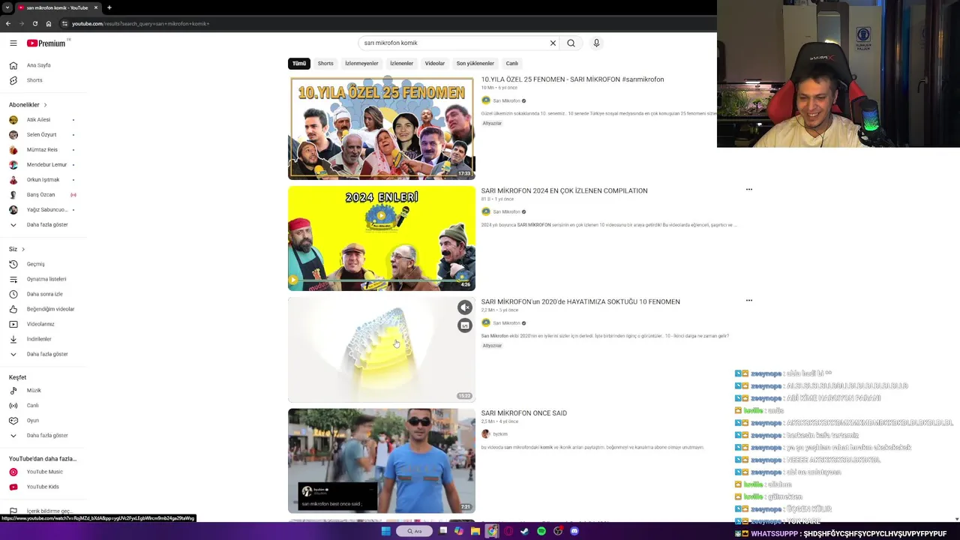Click the browser address bar URL
The image size is (960, 540).
(140, 23)
